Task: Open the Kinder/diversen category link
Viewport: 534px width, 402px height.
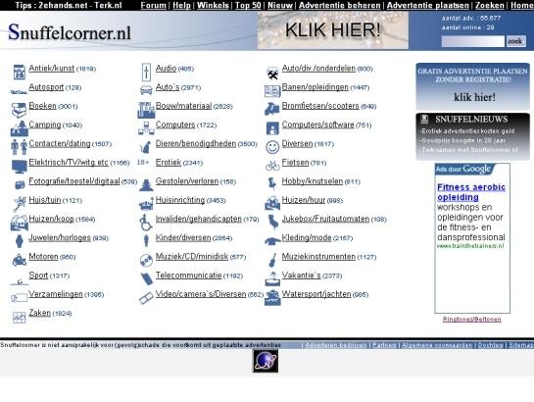Action: click(x=183, y=237)
